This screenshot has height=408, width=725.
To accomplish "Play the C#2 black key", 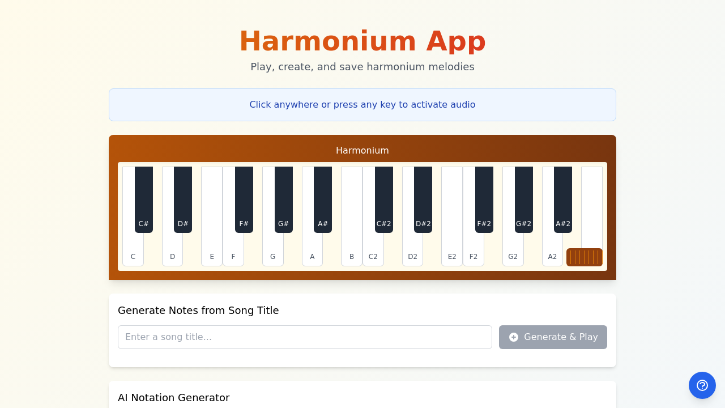I will click(384, 198).
